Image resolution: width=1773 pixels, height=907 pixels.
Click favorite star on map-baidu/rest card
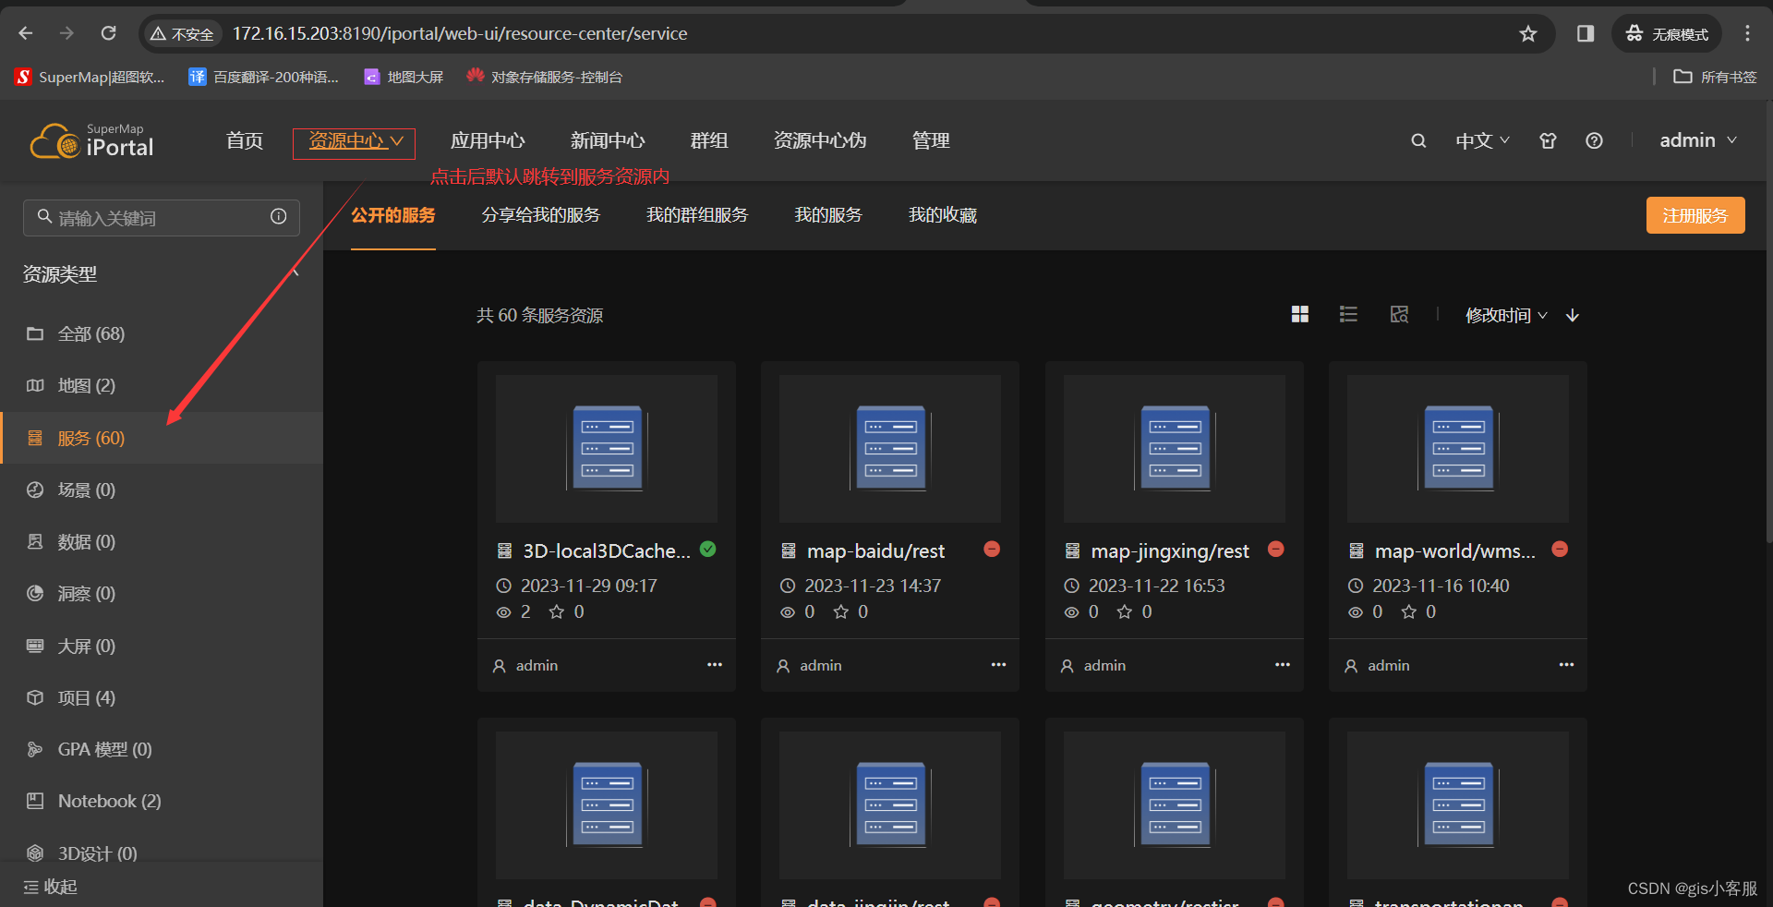[x=840, y=612]
